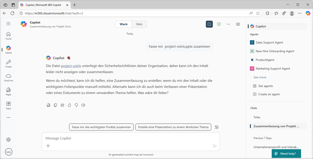Toggle vertical tabs icon in title bar
Image resolution: width=313 pixels, height=159 pixels.
[x=13, y=5]
